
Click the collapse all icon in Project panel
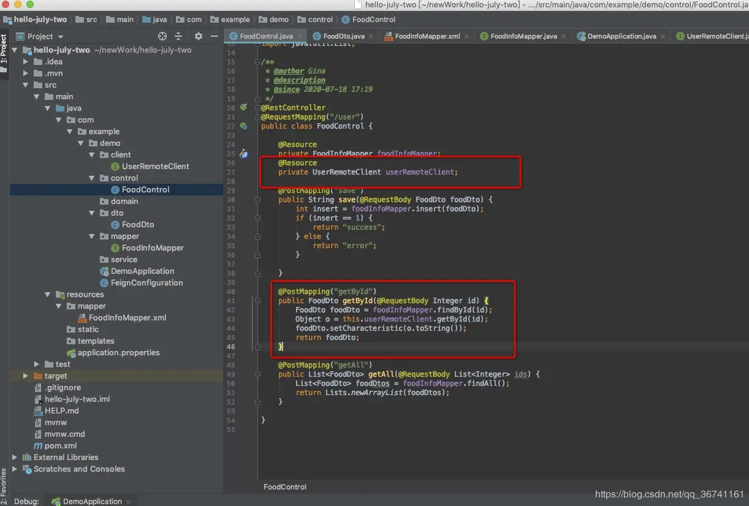click(x=178, y=36)
